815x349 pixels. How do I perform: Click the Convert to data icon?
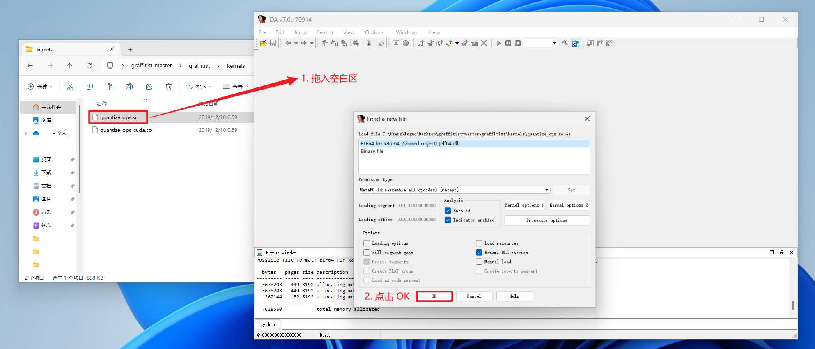point(430,43)
